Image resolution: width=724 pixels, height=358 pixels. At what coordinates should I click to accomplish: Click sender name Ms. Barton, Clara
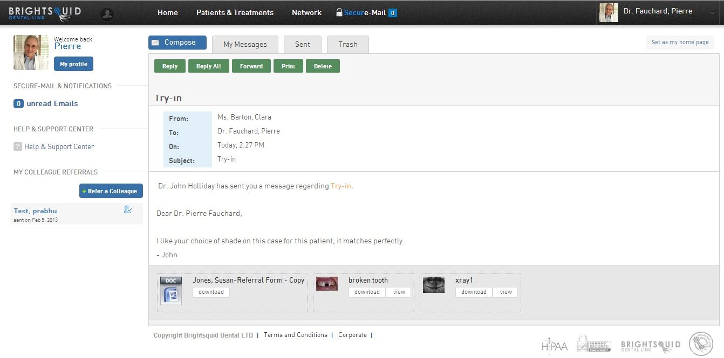[x=244, y=117]
